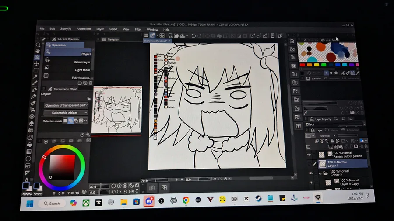394x221 pixels.
Task: Click the Quick Access icon in right dock
Action: tap(292, 41)
